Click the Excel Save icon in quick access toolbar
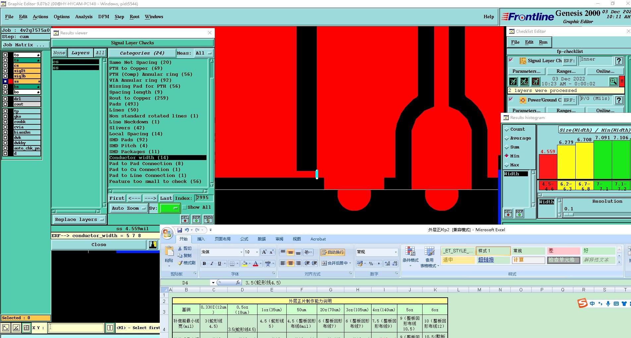Viewport: 631px width, 338px height. 180,230
